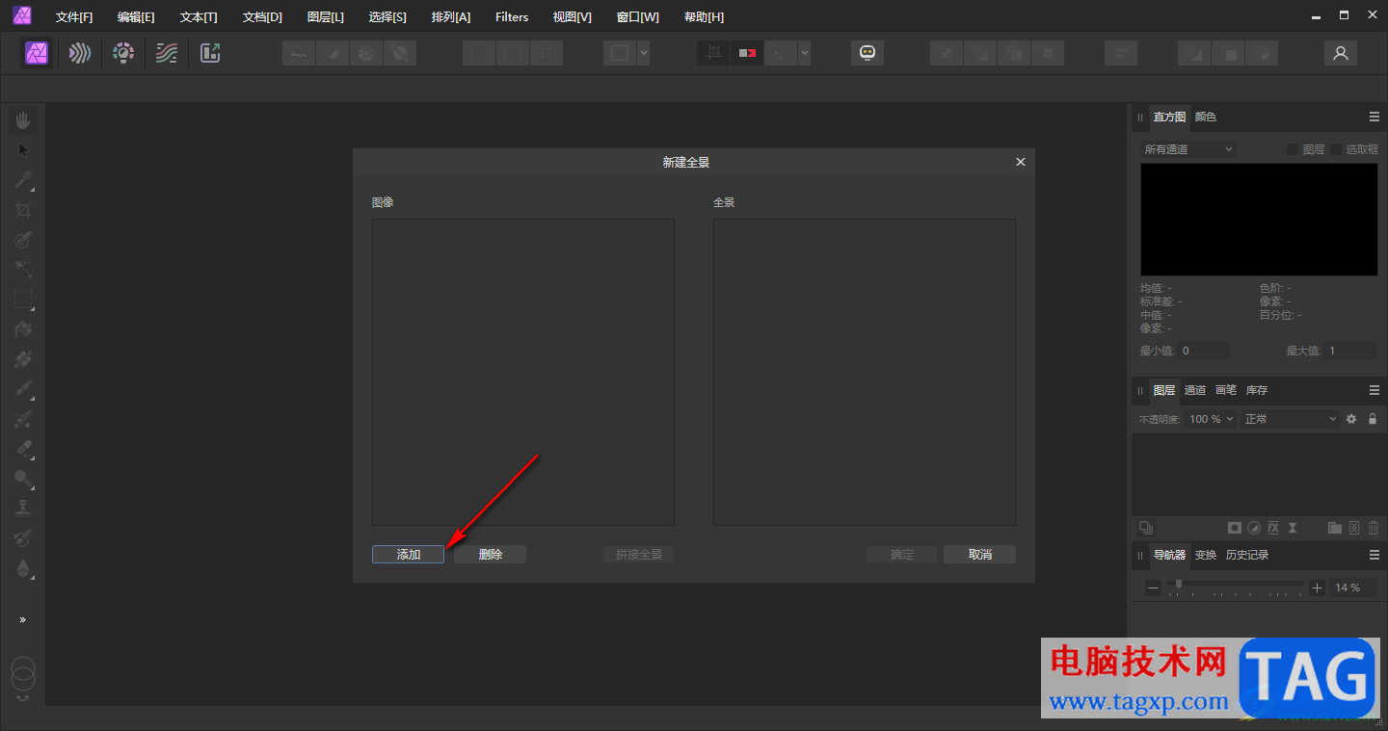Toggle the 选取框 checkbox in histogram panel
Image resolution: width=1388 pixels, height=731 pixels.
tap(1337, 149)
